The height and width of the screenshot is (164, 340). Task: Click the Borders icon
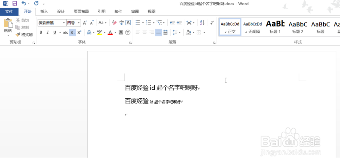point(199,33)
